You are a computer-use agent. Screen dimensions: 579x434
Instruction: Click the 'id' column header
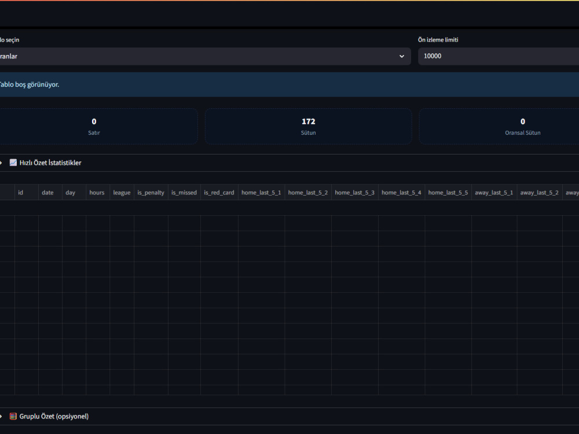click(27, 192)
